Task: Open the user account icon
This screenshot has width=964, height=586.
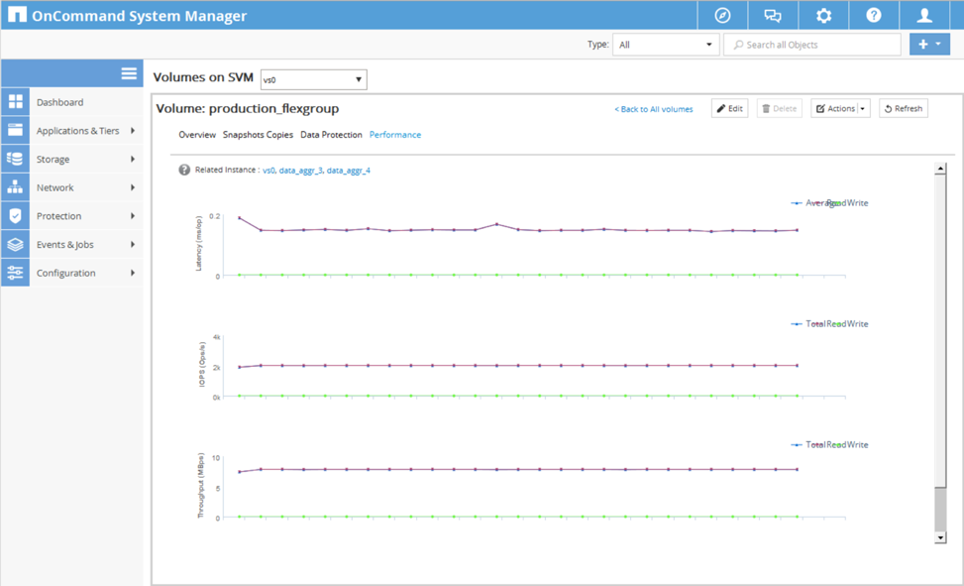Action: (924, 16)
